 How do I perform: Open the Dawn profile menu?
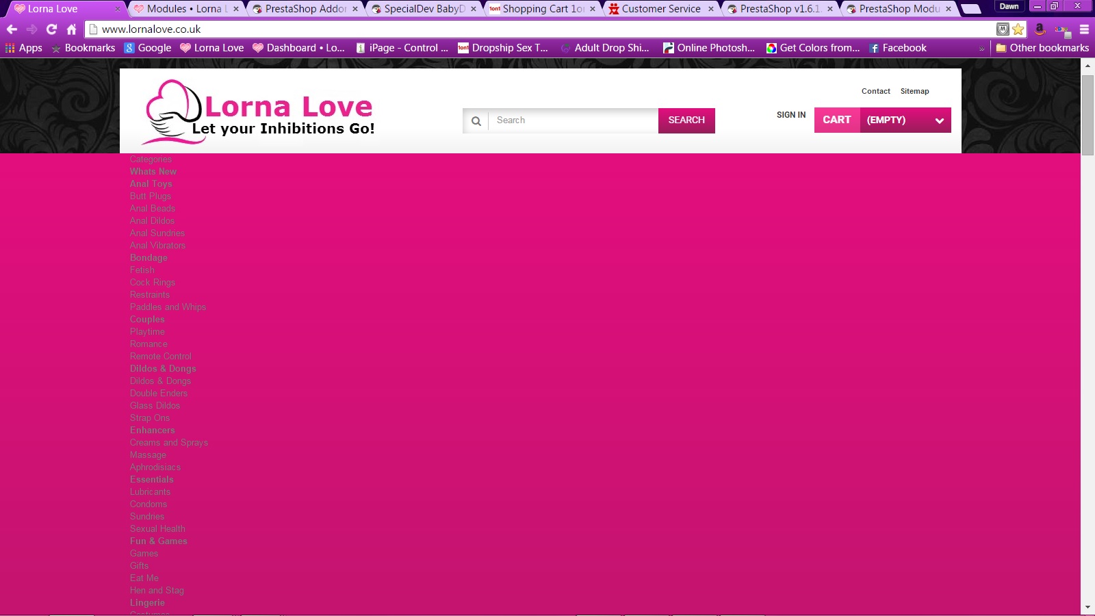(x=1009, y=6)
